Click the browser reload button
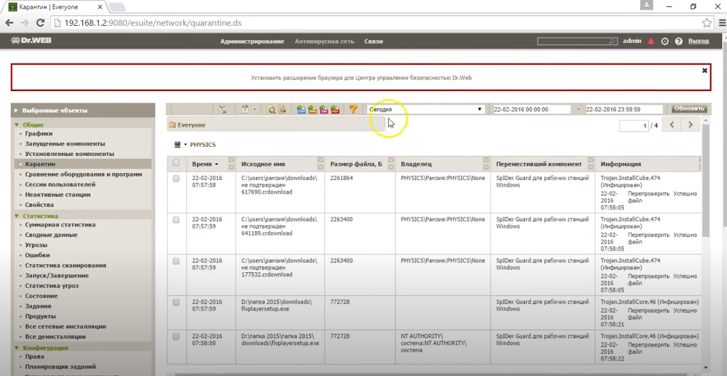Image resolution: width=727 pixels, height=376 pixels. (41, 23)
